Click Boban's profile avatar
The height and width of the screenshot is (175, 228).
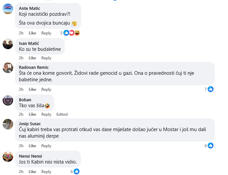coord(8,100)
